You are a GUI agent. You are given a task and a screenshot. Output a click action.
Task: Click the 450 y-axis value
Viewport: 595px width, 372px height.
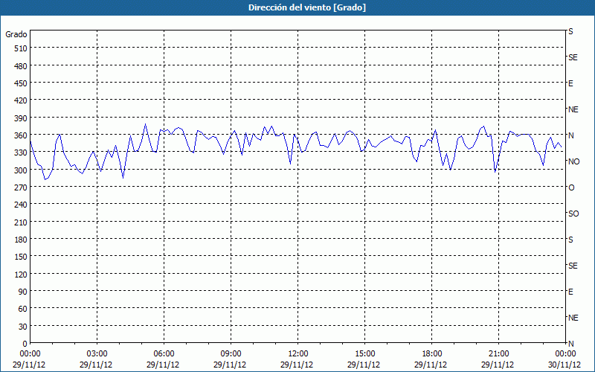(22, 83)
